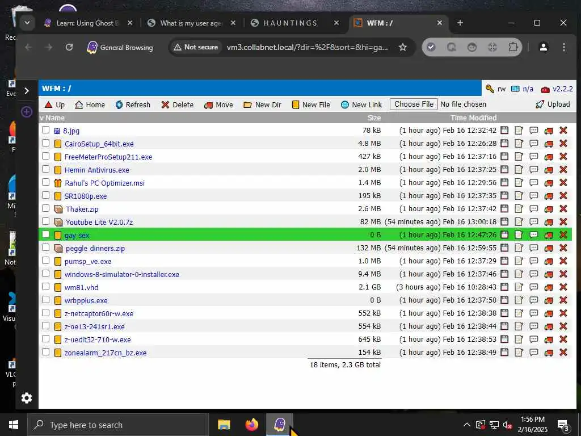The width and height of the screenshot is (581, 436).
Task: Click the address bar URL
Action: click(x=307, y=48)
